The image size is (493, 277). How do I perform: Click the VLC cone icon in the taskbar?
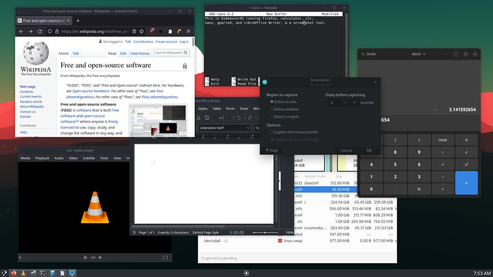(23, 273)
